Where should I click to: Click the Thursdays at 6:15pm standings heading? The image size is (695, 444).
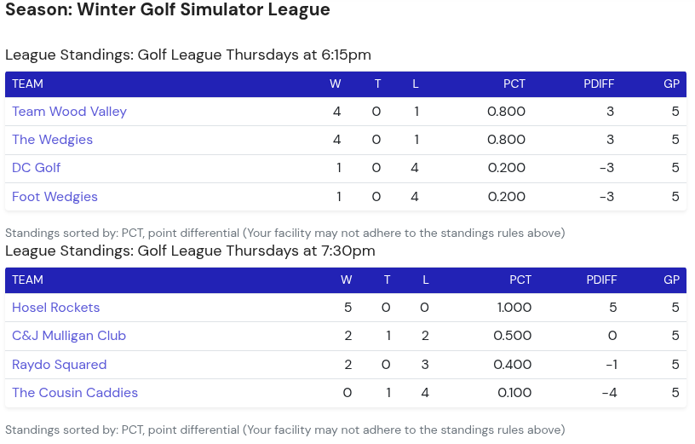click(188, 55)
